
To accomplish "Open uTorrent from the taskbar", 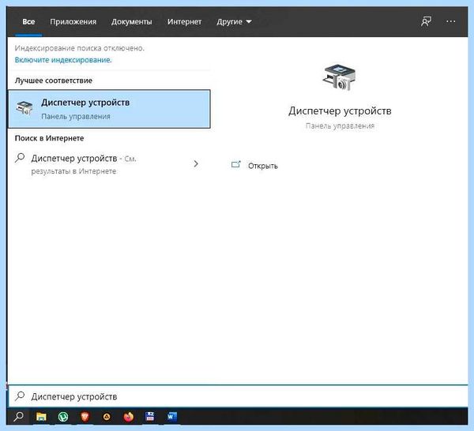I will (x=63, y=417).
